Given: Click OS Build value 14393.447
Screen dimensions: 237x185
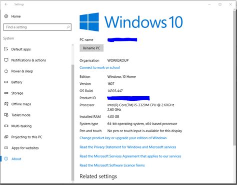Looking at the screenshot, I should pyautogui.click(x=115, y=91).
